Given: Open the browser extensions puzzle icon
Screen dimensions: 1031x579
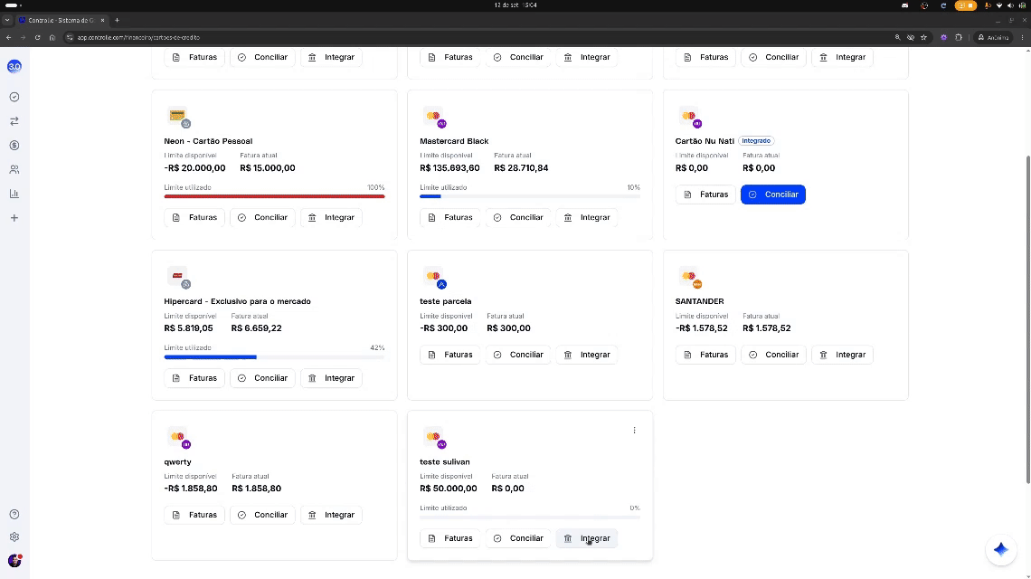Looking at the screenshot, I should tap(959, 37).
